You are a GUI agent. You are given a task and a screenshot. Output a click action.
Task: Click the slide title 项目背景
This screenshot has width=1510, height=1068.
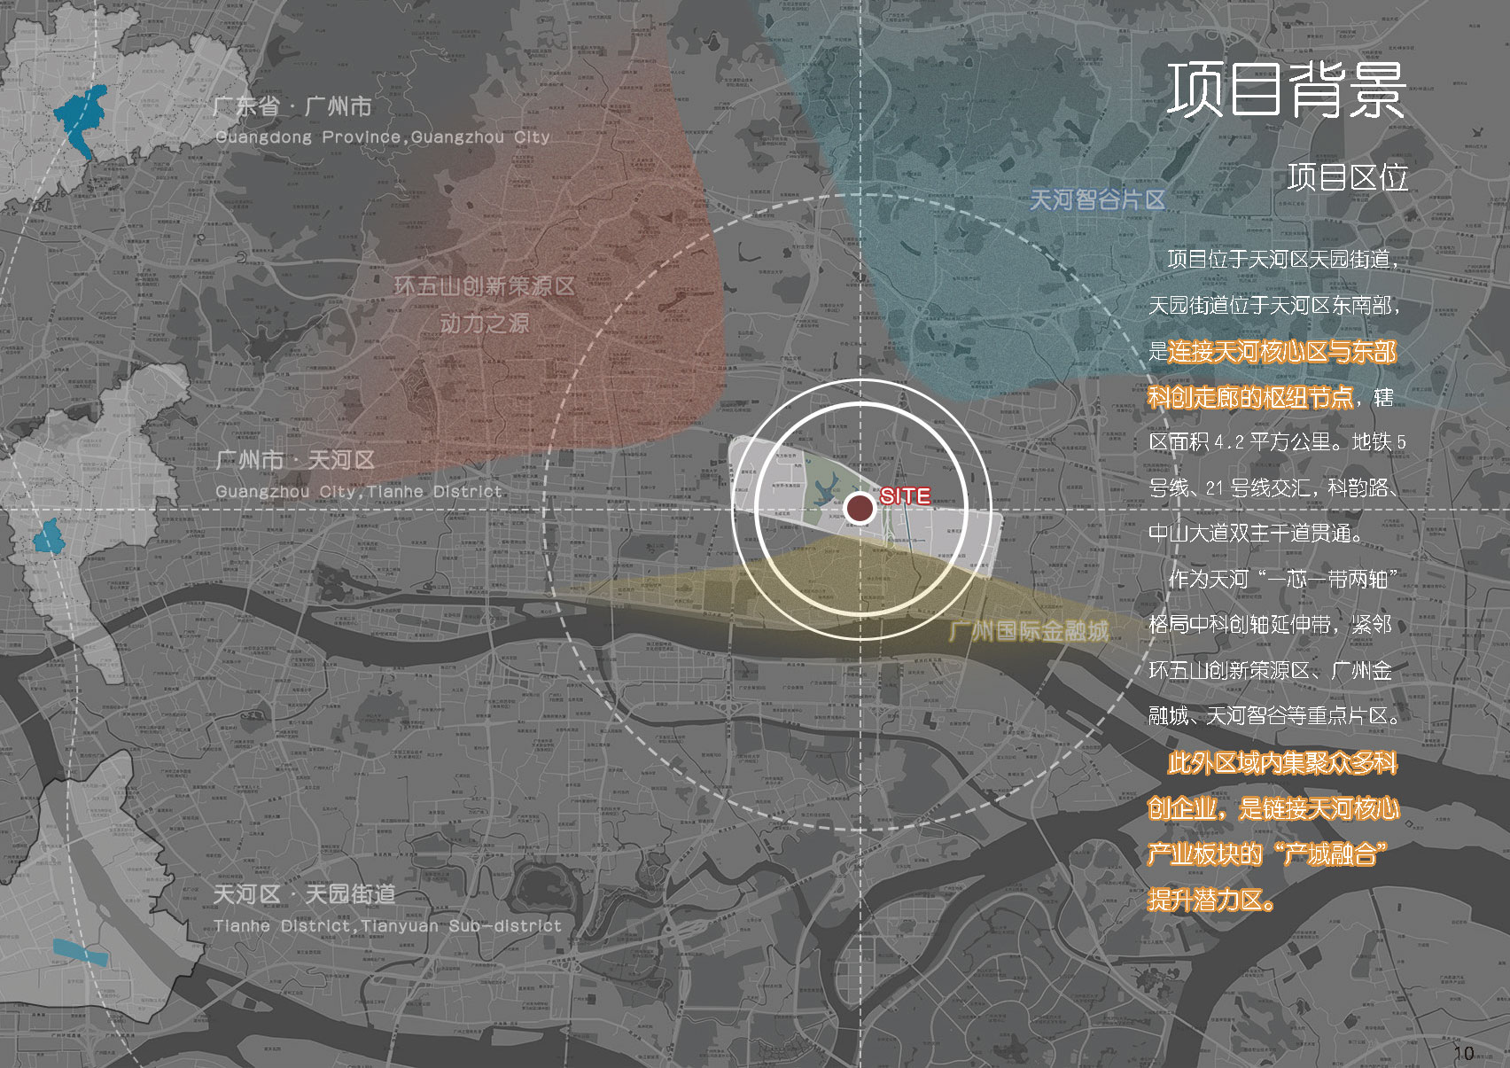pyautogui.click(x=1286, y=90)
